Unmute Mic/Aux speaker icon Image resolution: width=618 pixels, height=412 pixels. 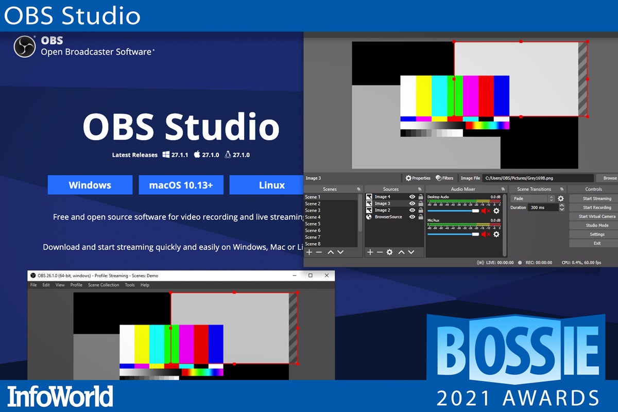(x=485, y=234)
